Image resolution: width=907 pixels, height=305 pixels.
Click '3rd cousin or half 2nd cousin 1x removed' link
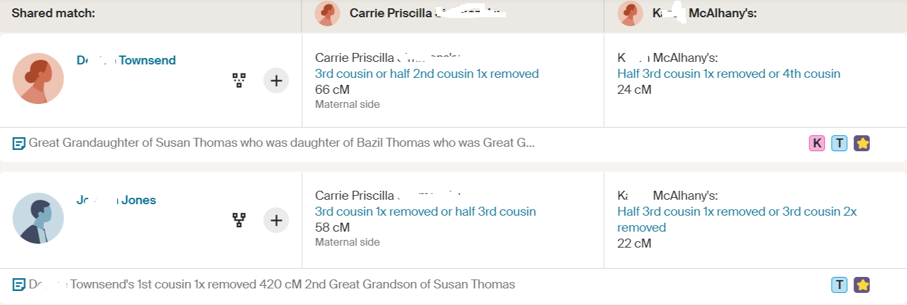point(427,74)
